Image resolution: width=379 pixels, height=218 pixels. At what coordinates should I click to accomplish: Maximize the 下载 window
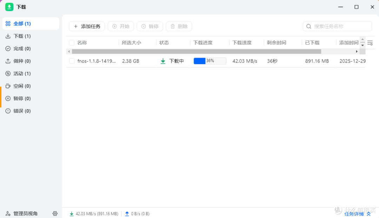[357, 7]
